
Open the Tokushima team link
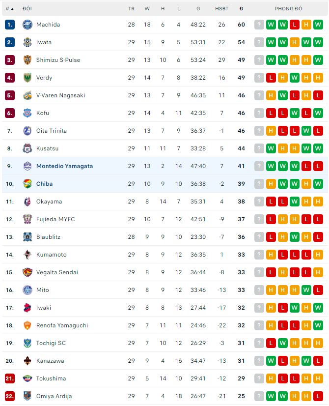click(51, 378)
